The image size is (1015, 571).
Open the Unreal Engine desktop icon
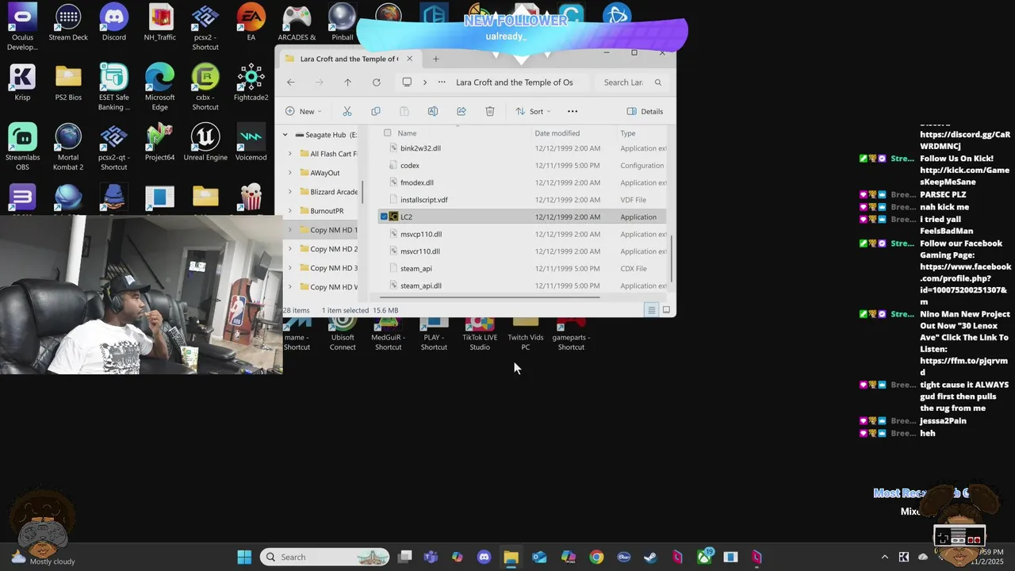click(x=205, y=143)
